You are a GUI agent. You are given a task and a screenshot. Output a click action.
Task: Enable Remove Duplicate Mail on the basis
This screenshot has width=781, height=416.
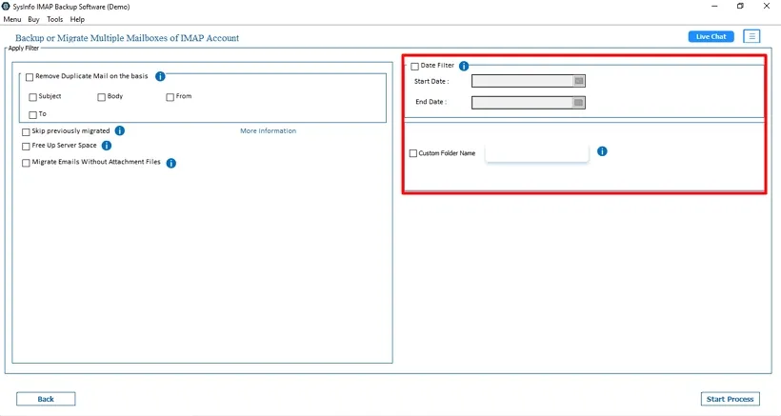[x=30, y=77]
